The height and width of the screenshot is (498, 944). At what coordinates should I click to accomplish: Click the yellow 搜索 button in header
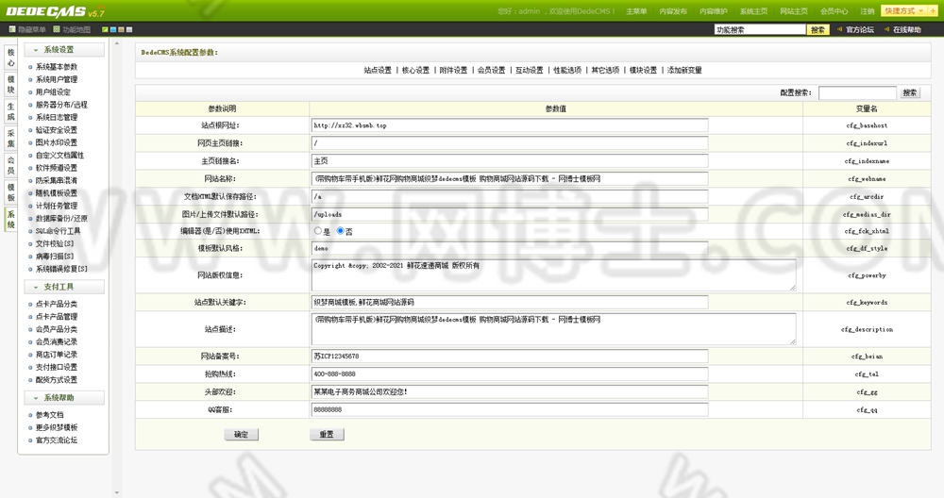818,29
